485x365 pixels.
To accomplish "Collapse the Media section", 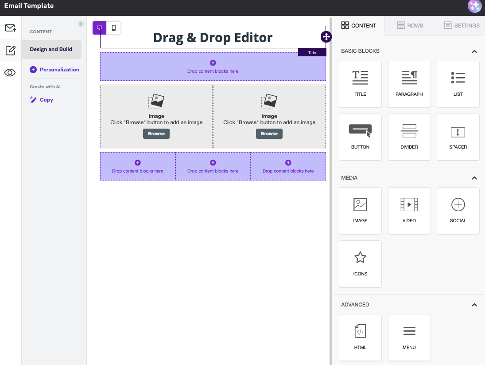I will click(474, 178).
